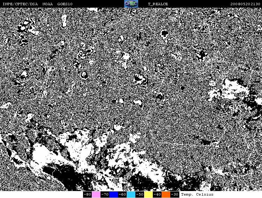This screenshot has height=198, width=262.
Task: Select the pink color swatch in legend
Action: (96, 195)
